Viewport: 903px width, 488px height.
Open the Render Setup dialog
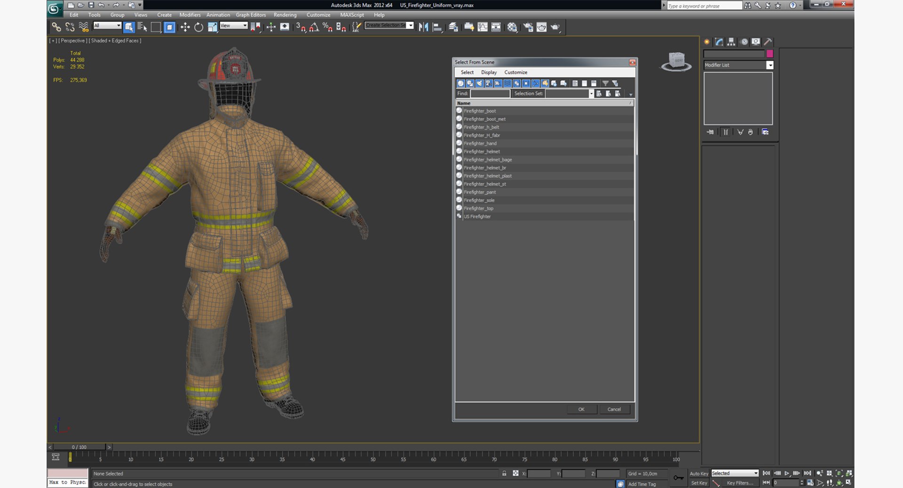coord(528,27)
